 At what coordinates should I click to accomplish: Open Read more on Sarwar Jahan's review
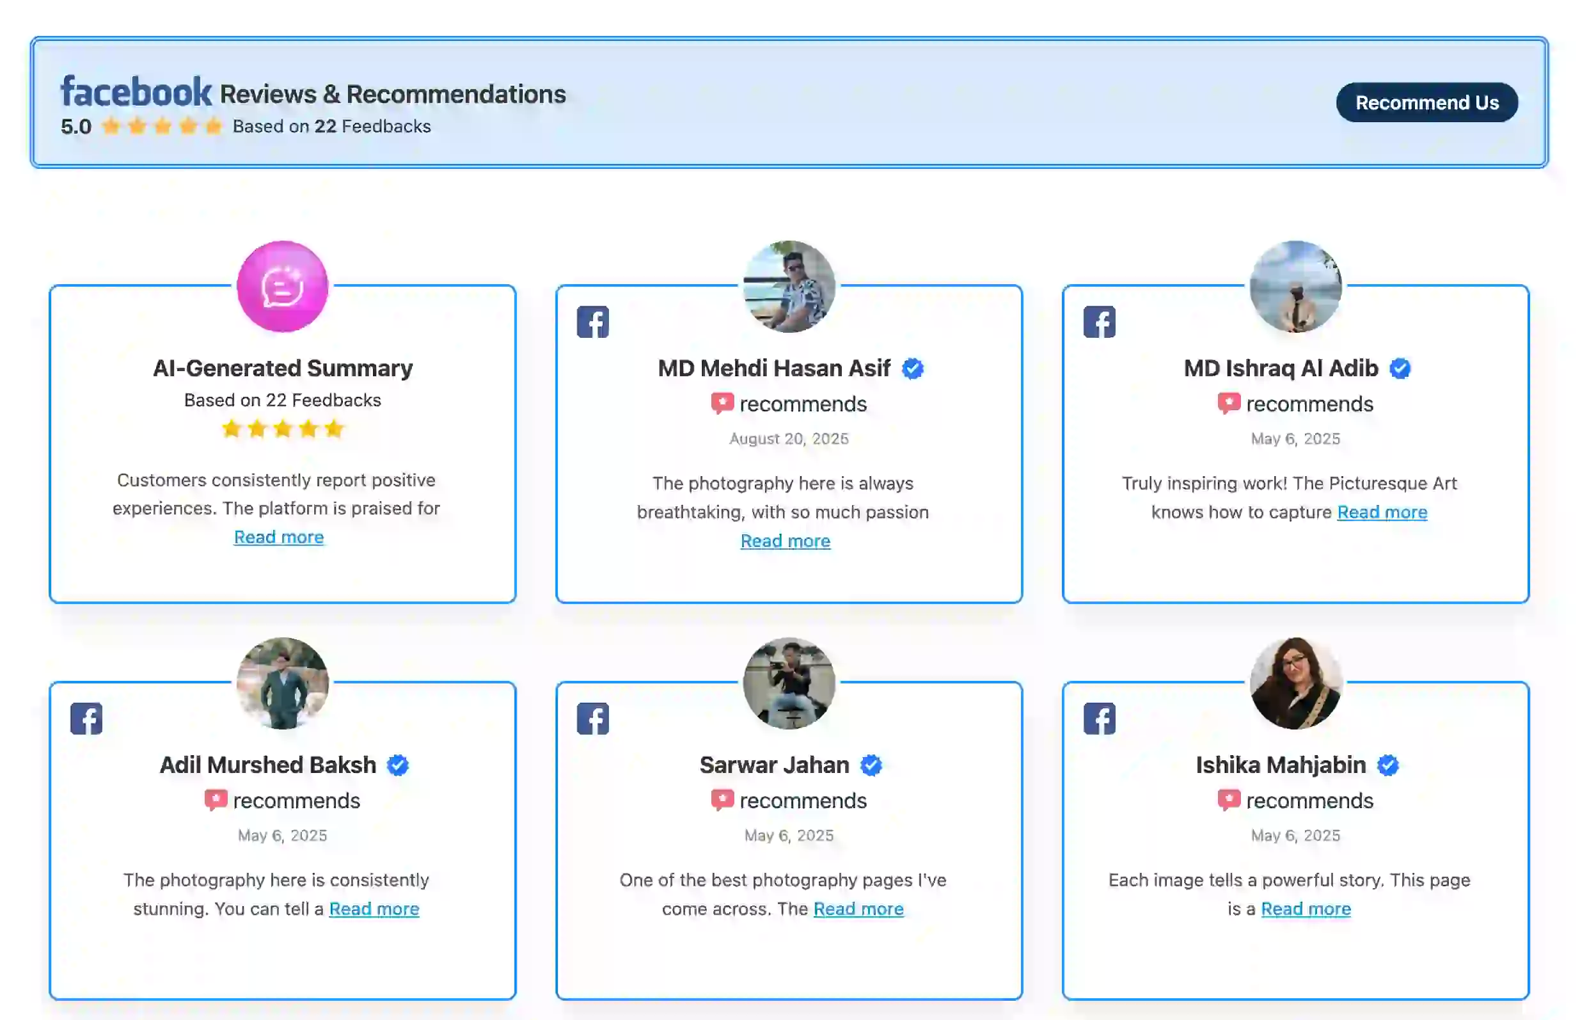click(858, 909)
